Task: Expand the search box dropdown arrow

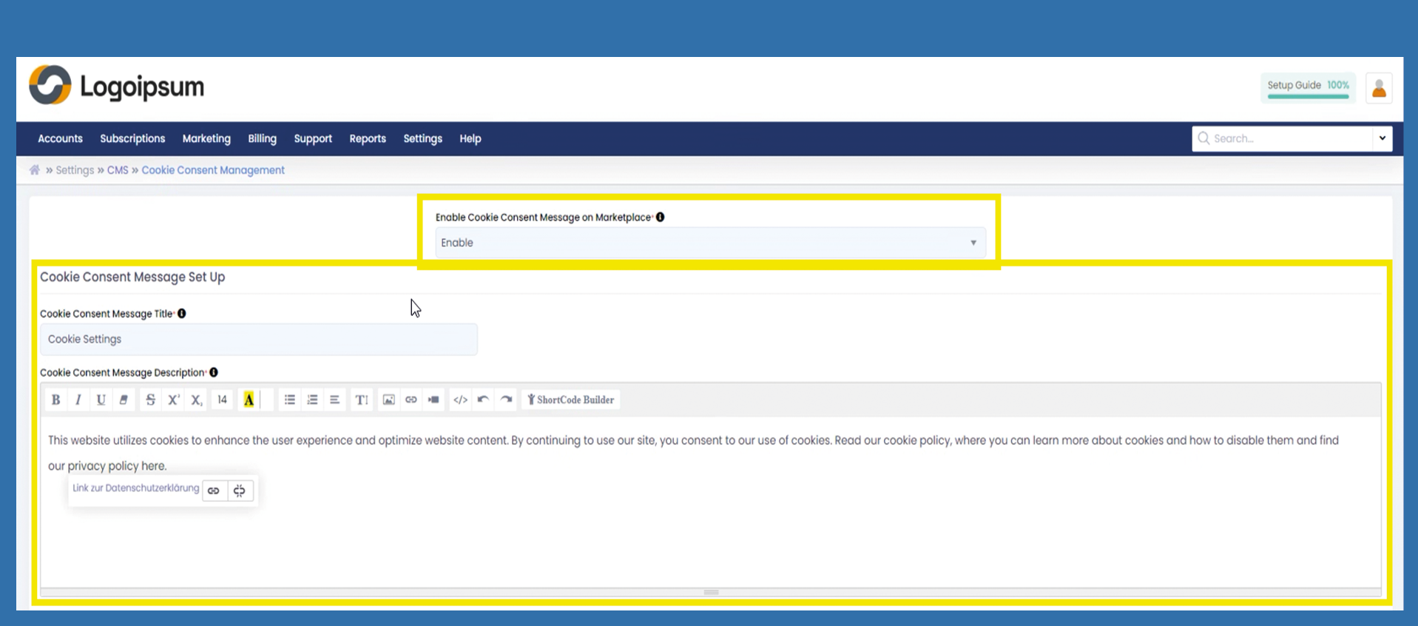Action: tap(1382, 138)
